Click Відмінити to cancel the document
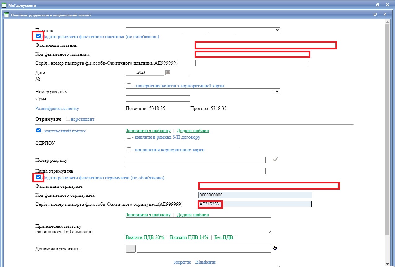The image size is (395, 267). pos(205,262)
